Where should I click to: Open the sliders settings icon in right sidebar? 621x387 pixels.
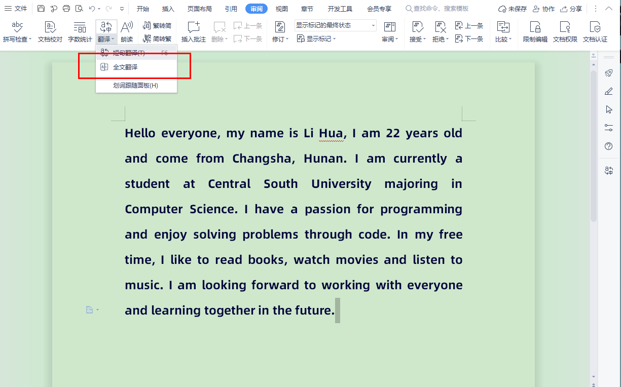[609, 128]
